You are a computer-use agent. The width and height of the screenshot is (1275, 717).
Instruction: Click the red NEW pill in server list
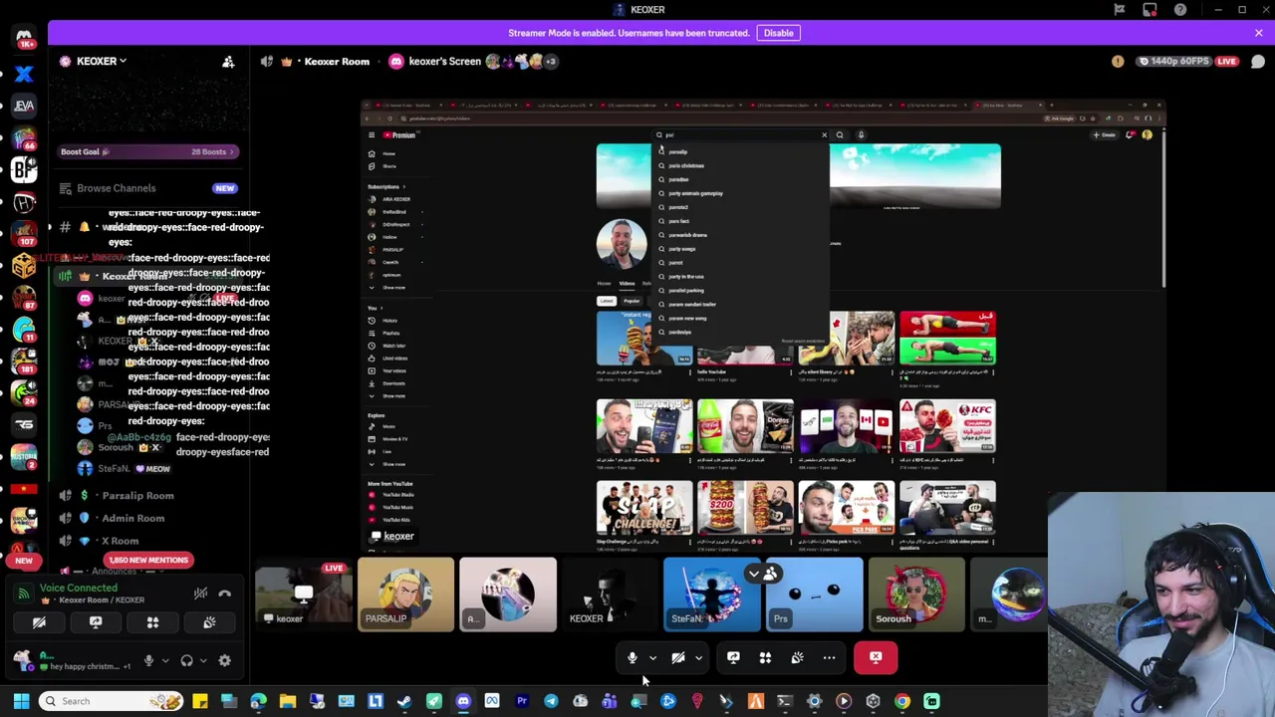point(24,560)
